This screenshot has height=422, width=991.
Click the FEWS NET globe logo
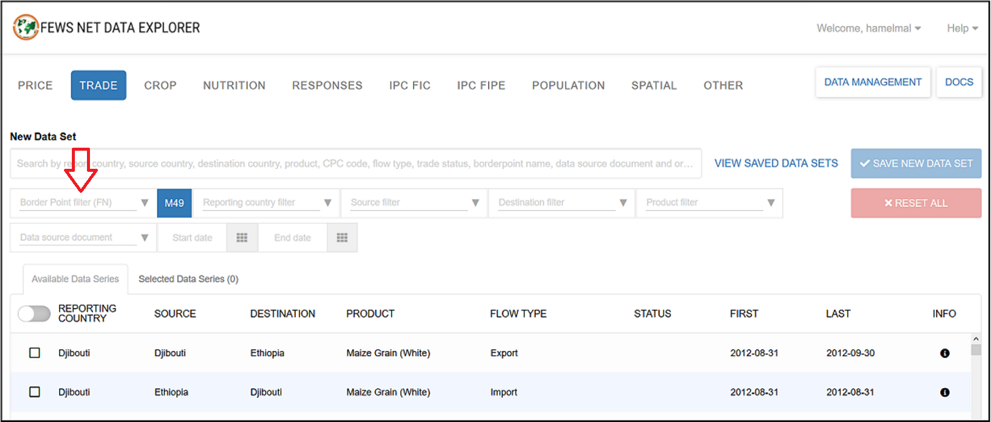click(x=25, y=28)
